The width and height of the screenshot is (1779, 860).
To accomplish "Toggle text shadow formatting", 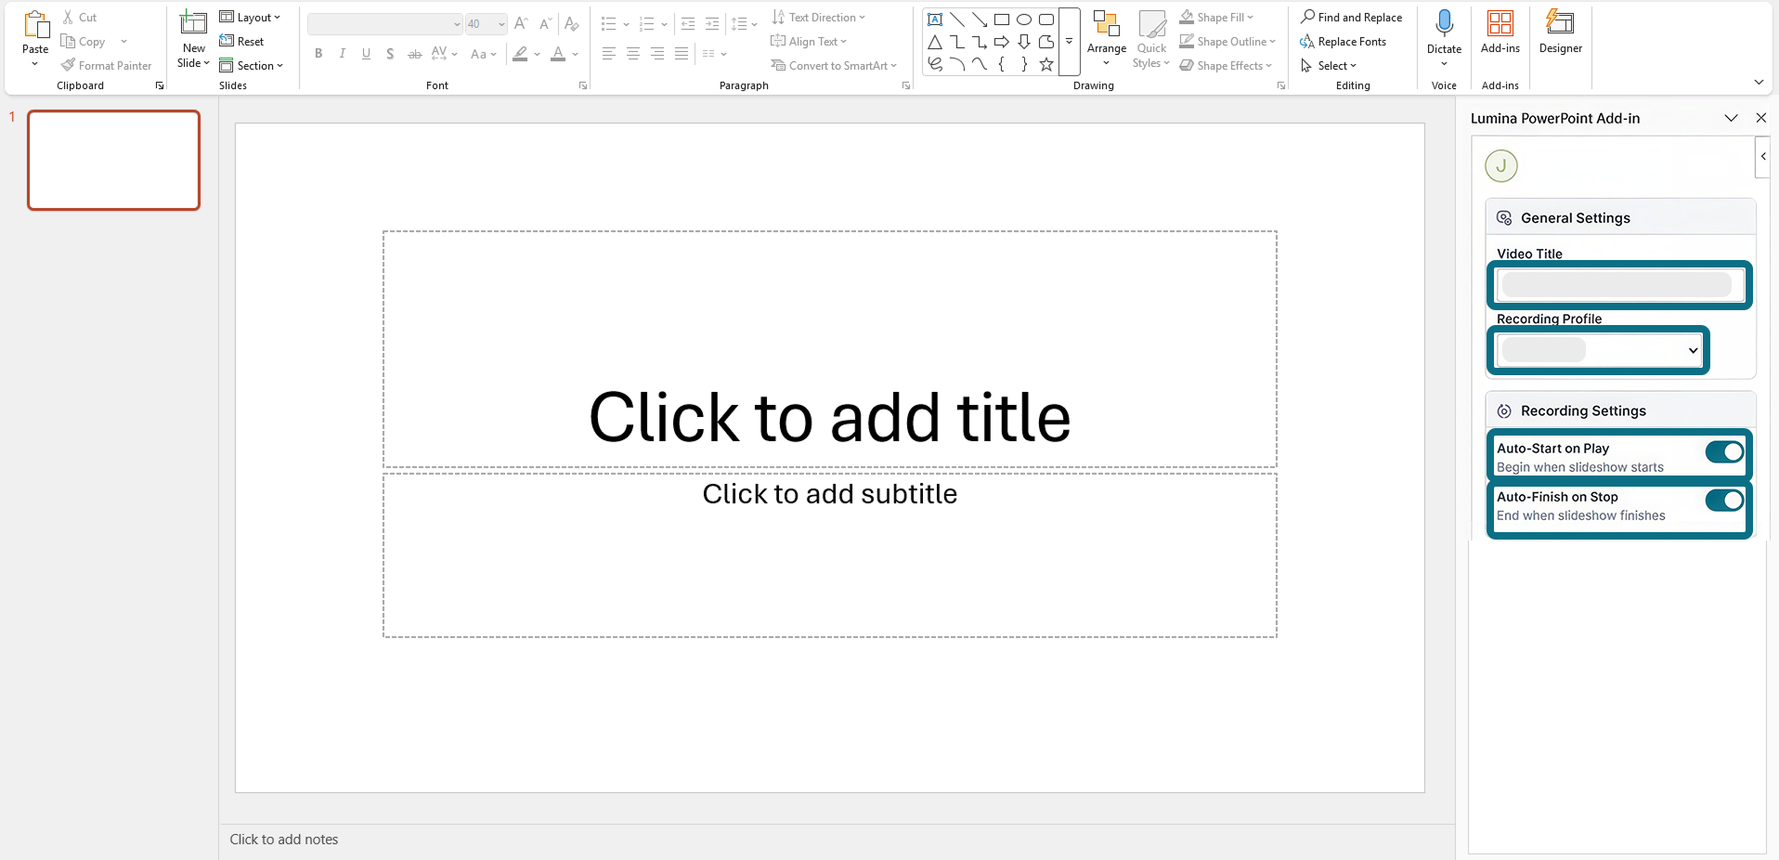I will tap(390, 54).
